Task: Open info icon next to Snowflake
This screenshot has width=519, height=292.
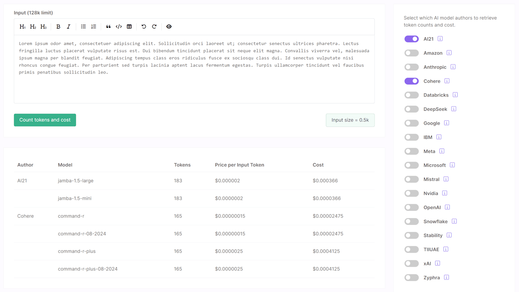Action: [x=454, y=221]
